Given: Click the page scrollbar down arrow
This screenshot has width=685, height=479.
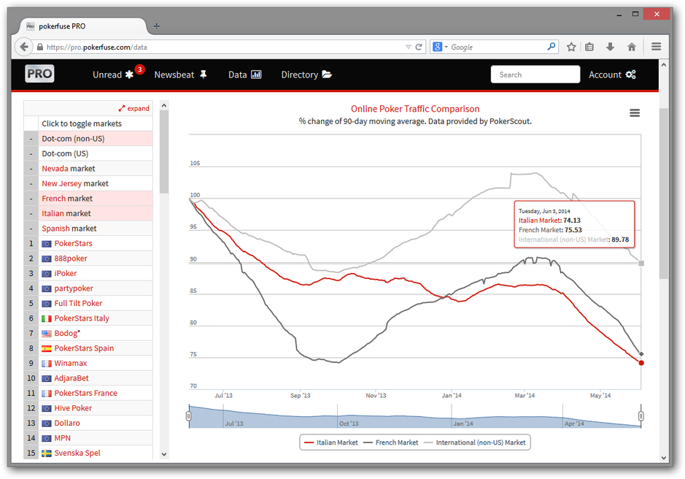Looking at the screenshot, I should pos(664,458).
